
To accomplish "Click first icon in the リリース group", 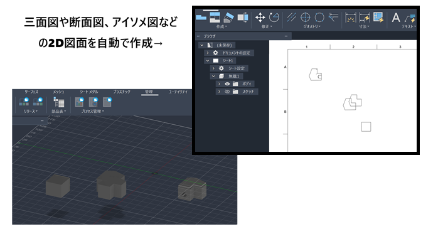I will pyautogui.click(x=24, y=102).
